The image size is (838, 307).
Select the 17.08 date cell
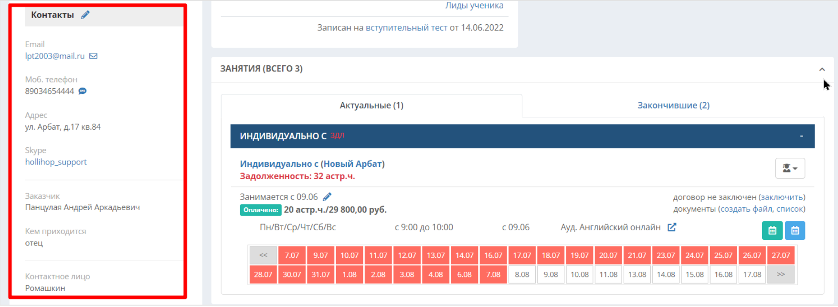point(752,275)
